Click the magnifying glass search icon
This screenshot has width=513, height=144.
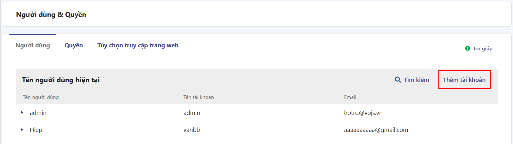click(398, 80)
